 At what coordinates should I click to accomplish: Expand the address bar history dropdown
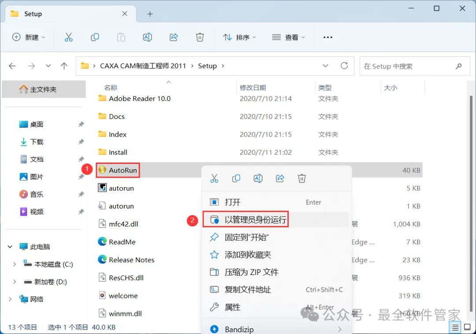coord(325,66)
